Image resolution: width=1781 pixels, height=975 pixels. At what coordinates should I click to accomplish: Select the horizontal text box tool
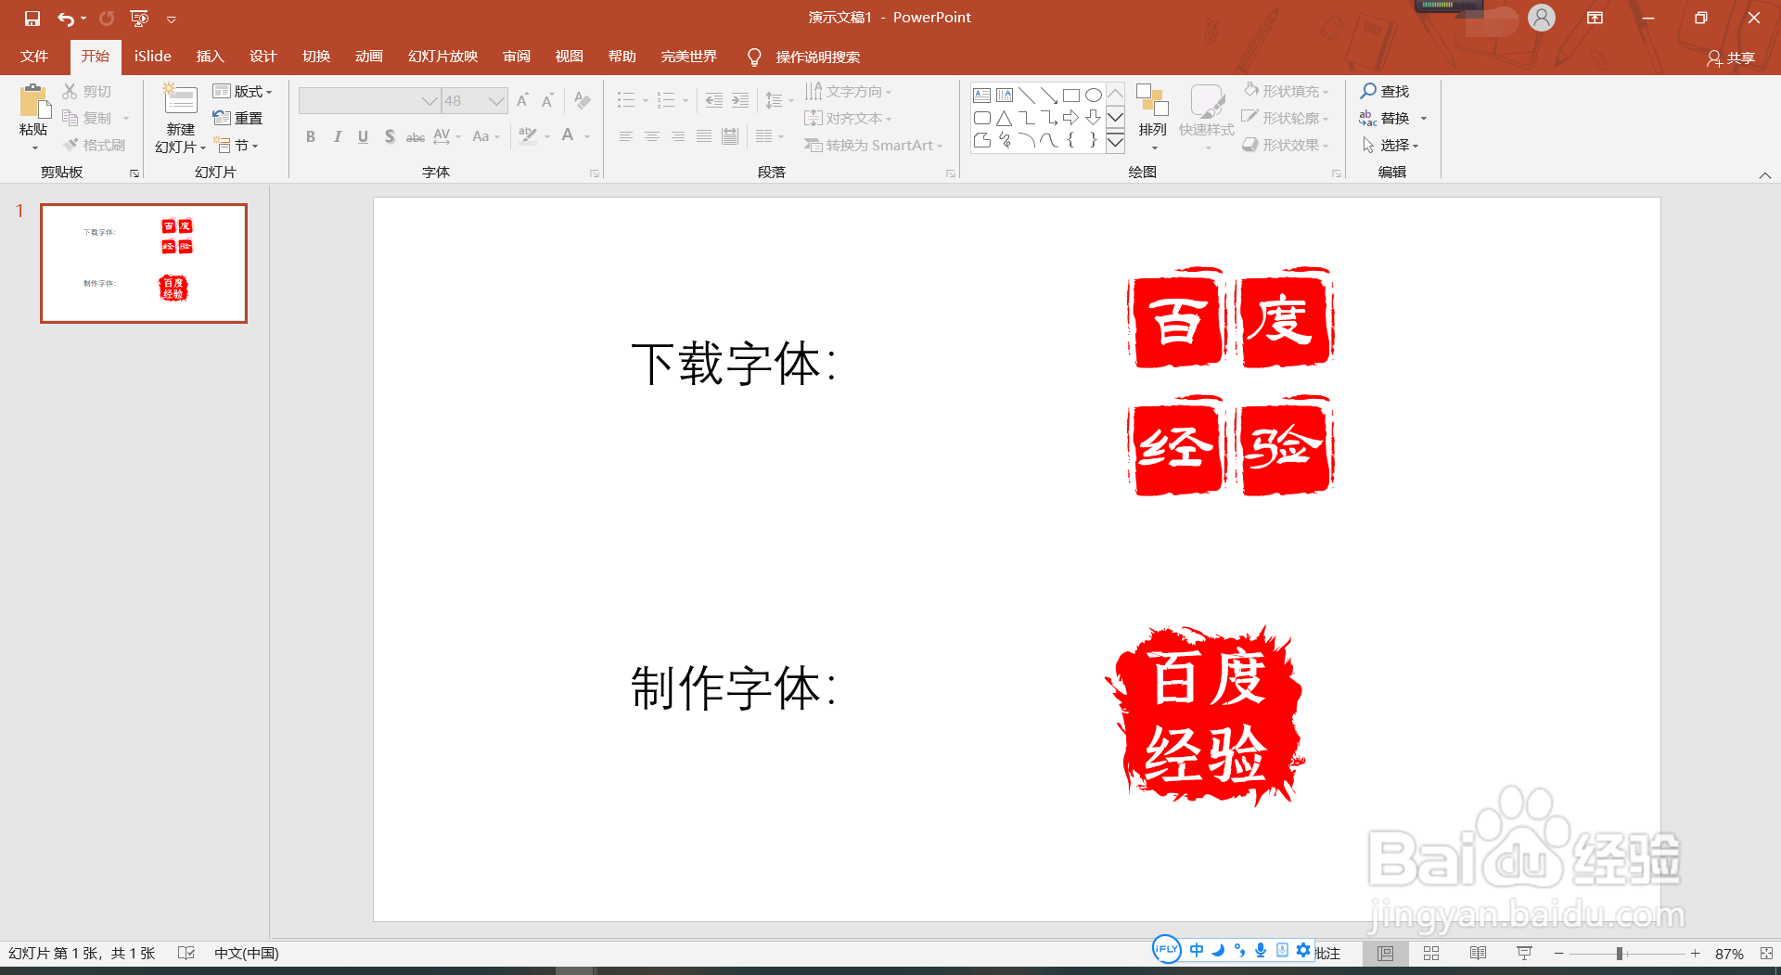[981, 94]
